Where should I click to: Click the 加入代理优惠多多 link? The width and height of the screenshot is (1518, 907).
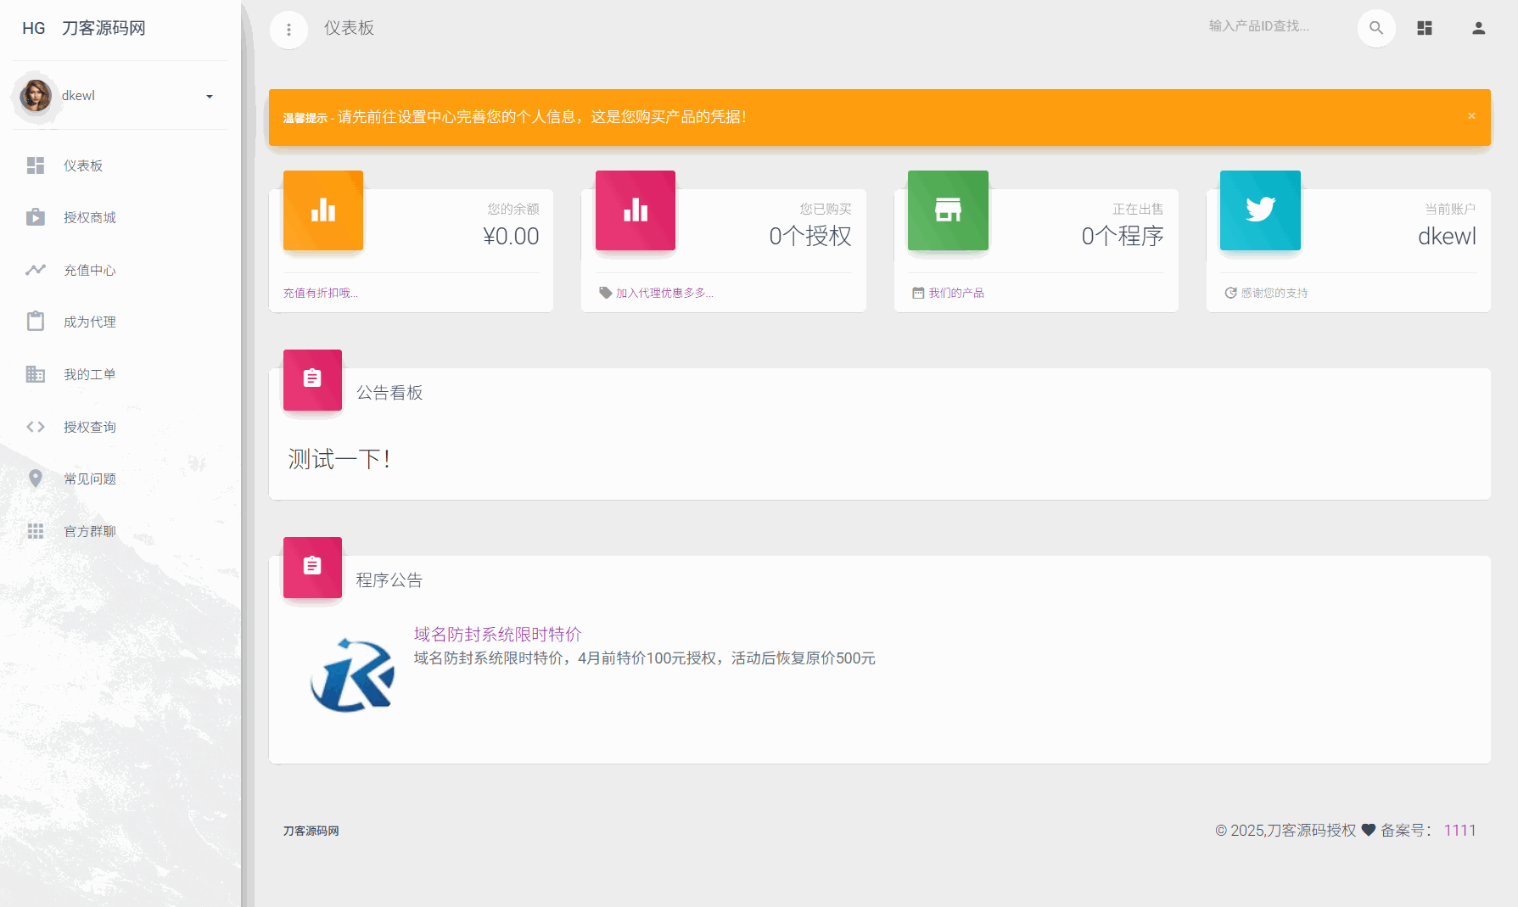click(x=664, y=294)
